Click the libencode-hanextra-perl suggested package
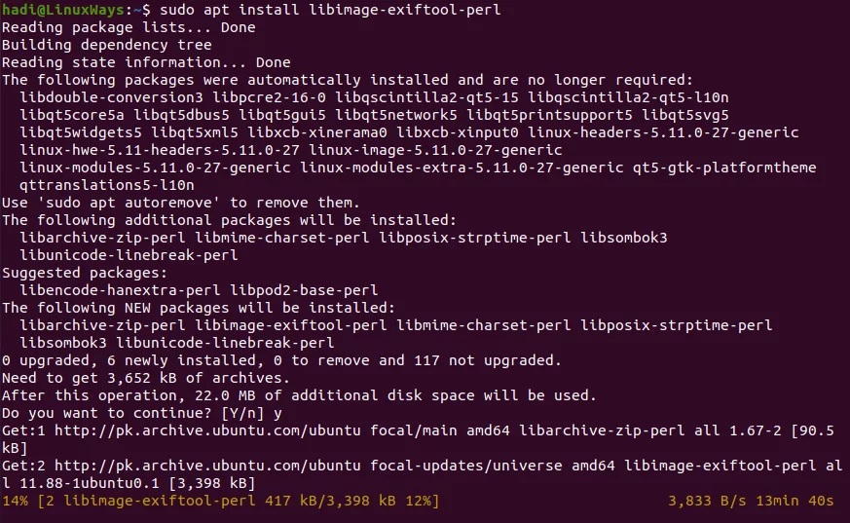This screenshot has width=850, height=523. click(120, 290)
